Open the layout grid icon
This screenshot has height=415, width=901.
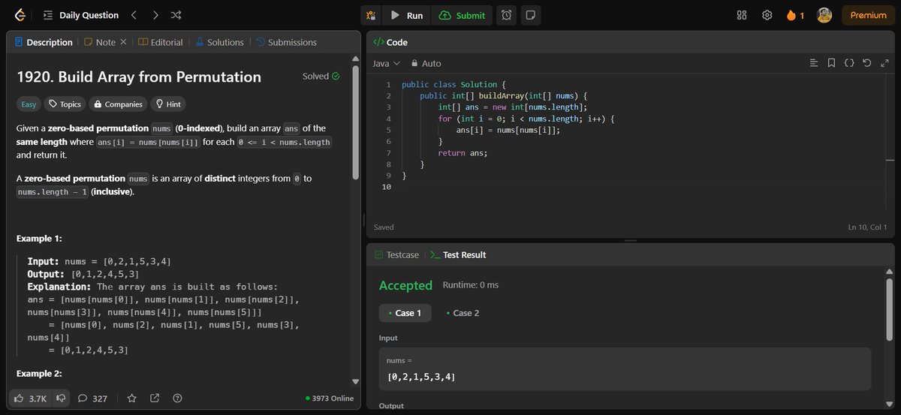(x=742, y=15)
